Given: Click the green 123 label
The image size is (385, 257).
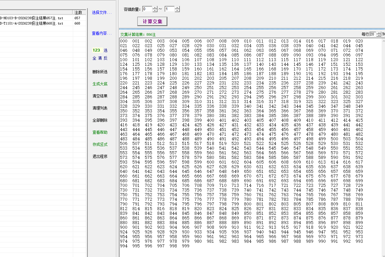Looking at the screenshot, I should [x=96, y=50].
